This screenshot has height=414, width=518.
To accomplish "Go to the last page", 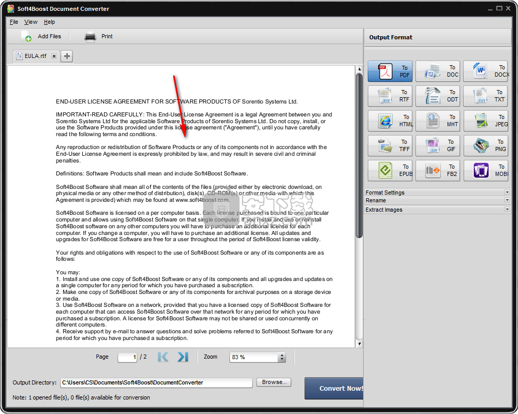I will point(183,357).
